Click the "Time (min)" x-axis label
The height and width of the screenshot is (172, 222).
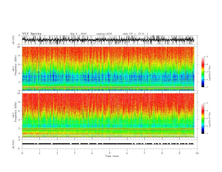pyautogui.click(x=112, y=156)
